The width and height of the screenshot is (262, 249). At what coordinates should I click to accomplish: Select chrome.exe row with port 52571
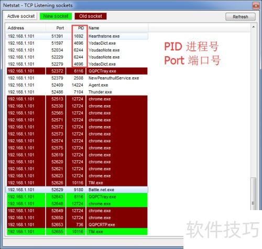tap(77, 120)
